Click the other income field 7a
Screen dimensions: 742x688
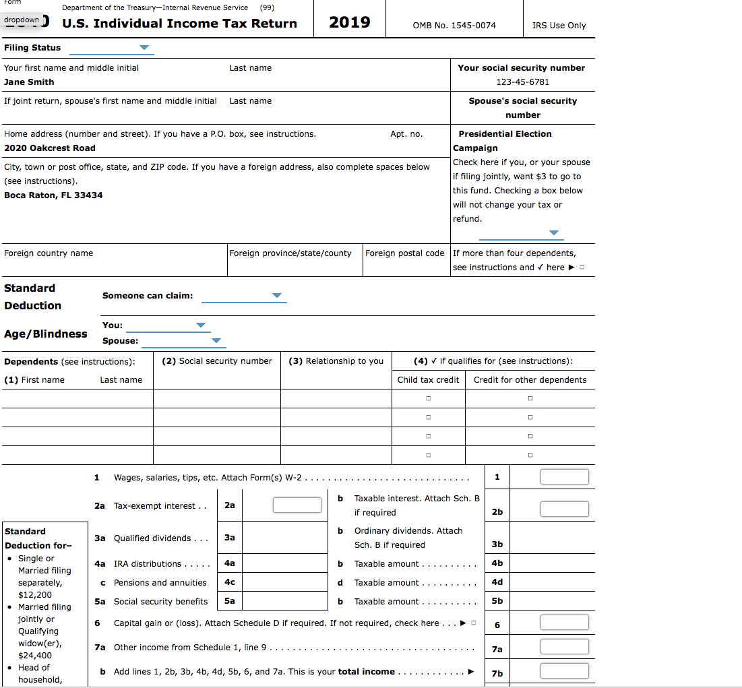tap(564, 646)
